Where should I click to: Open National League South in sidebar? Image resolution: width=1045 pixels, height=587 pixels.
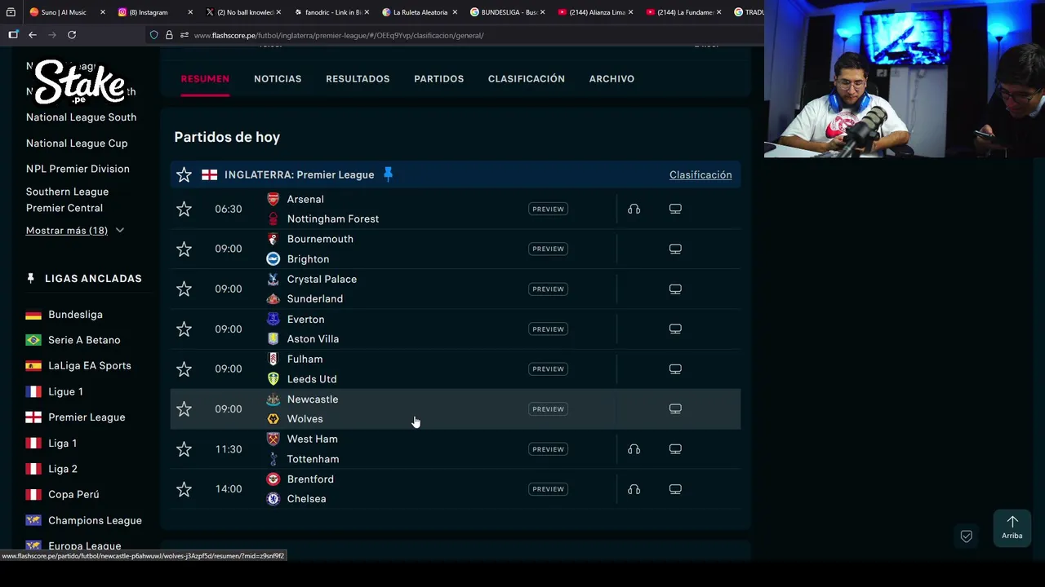tap(81, 117)
